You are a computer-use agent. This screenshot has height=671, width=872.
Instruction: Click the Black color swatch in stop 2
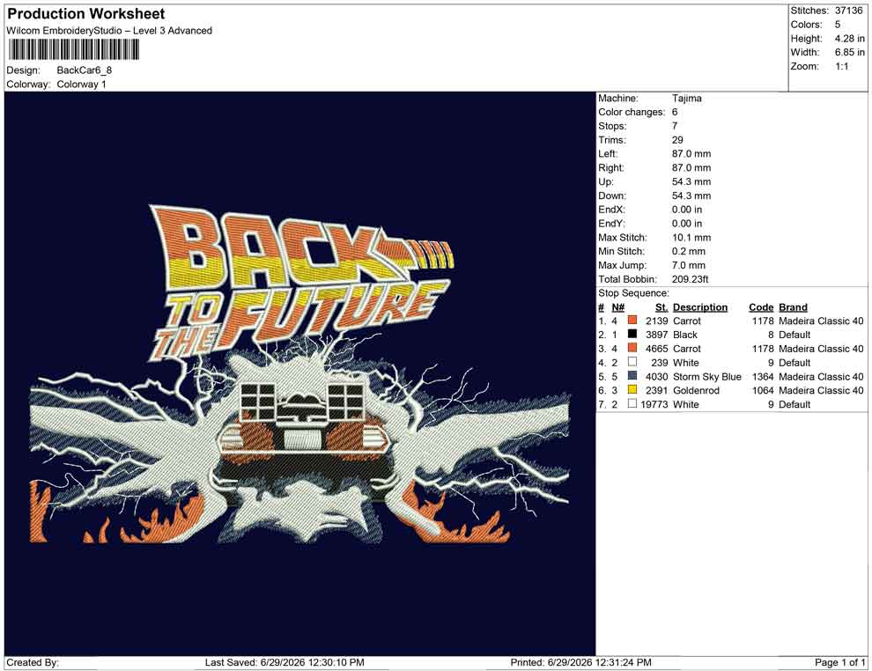(x=632, y=334)
